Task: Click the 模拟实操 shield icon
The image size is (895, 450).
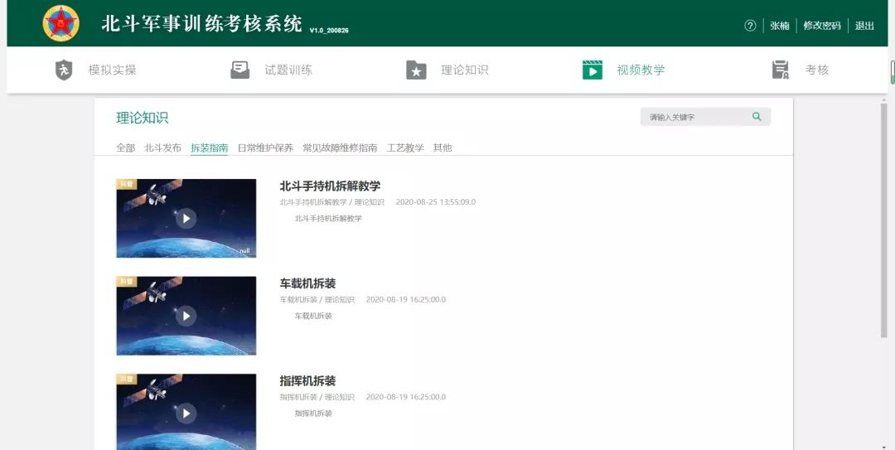Action: coord(64,70)
